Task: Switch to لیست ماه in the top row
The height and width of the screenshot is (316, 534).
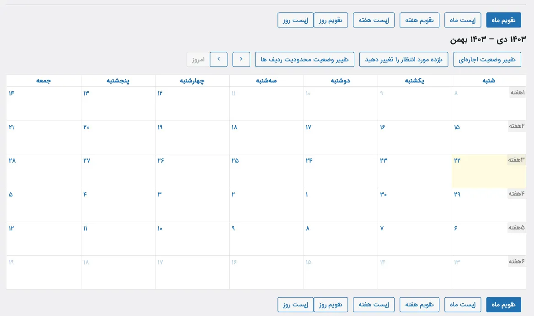Action: [x=463, y=20]
